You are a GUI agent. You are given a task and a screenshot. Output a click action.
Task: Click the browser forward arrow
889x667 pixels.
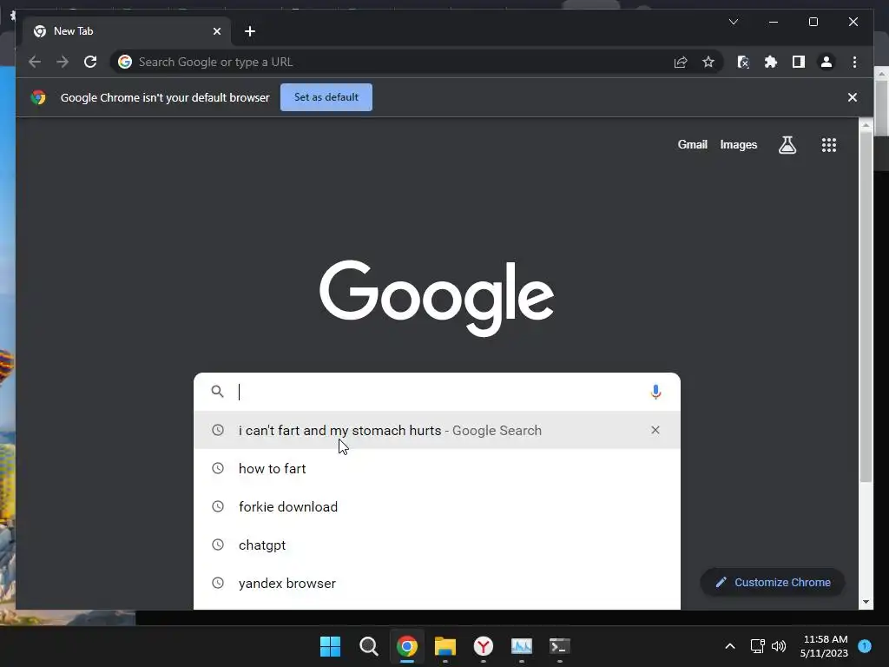[63, 62]
